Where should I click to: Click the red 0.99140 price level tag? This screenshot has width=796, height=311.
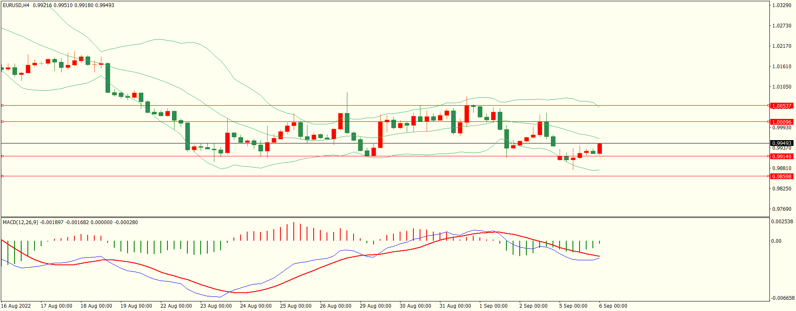[x=781, y=157]
